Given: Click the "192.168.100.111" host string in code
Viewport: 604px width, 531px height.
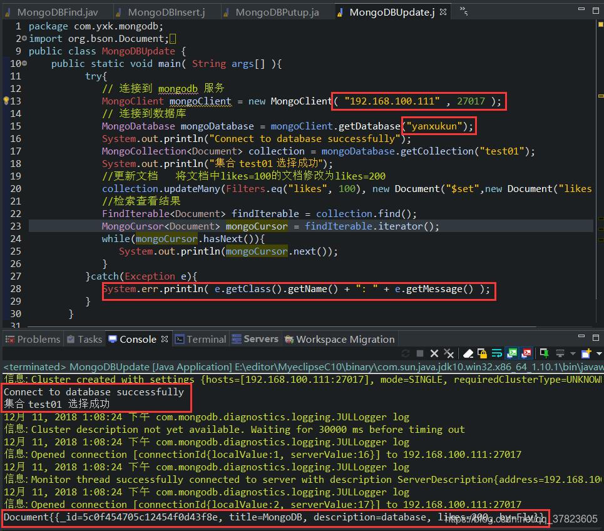Looking at the screenshot, I should point(392,101).
